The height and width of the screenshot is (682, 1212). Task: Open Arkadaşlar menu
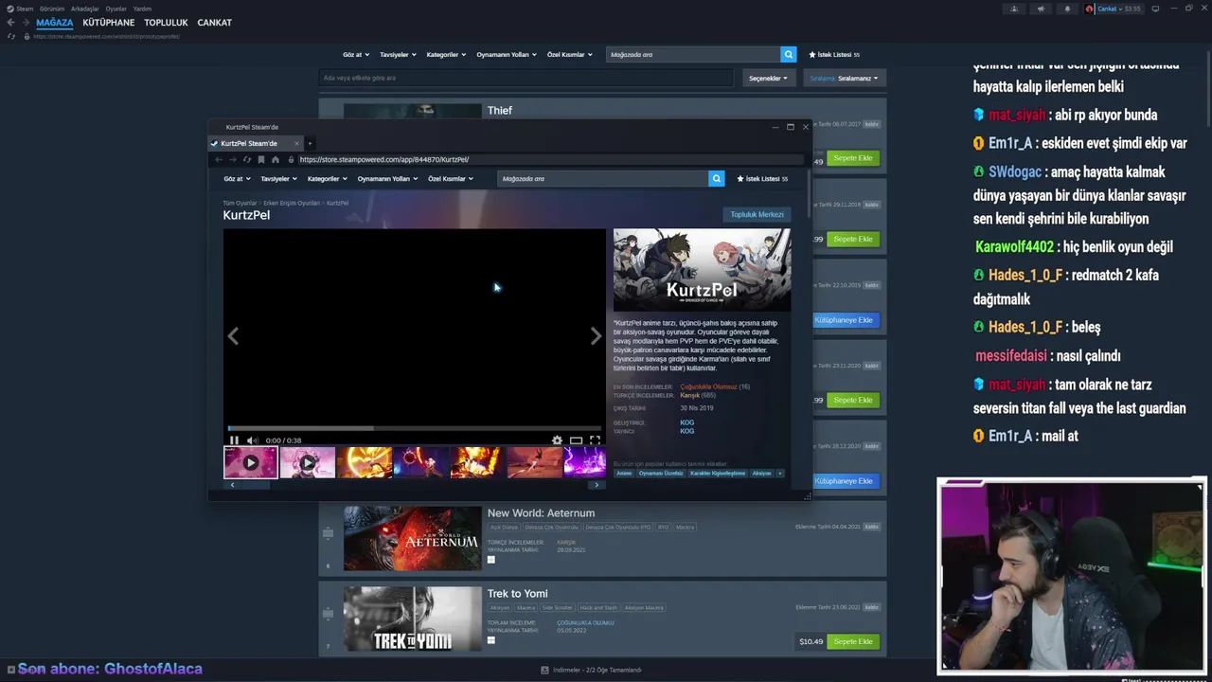click(x=85, y=9)
